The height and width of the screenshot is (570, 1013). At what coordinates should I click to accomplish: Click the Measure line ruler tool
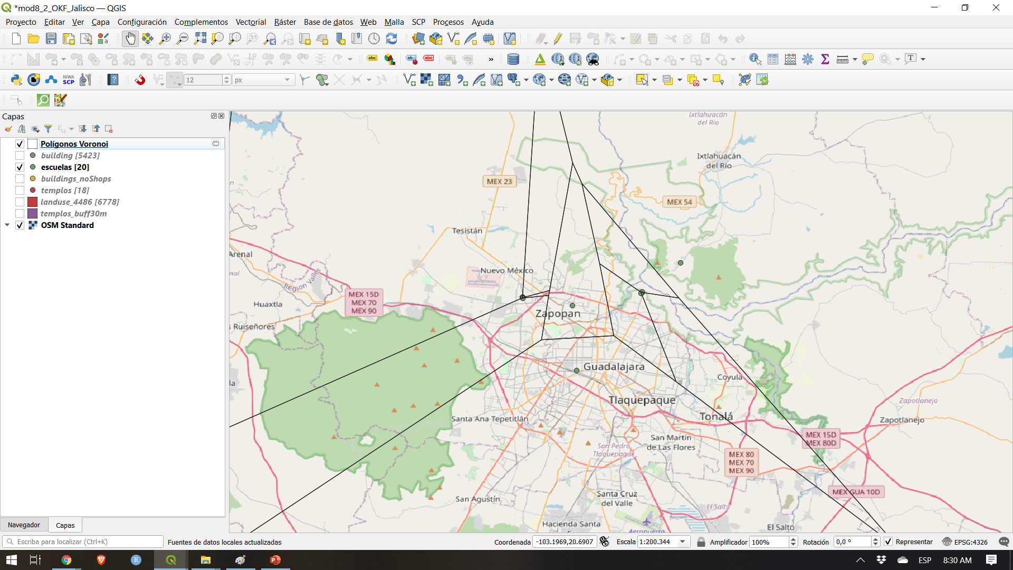click(843, 59)
